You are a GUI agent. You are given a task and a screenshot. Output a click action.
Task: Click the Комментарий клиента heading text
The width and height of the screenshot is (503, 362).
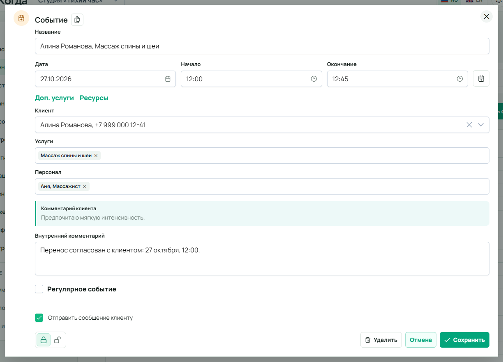click(69, 208)
